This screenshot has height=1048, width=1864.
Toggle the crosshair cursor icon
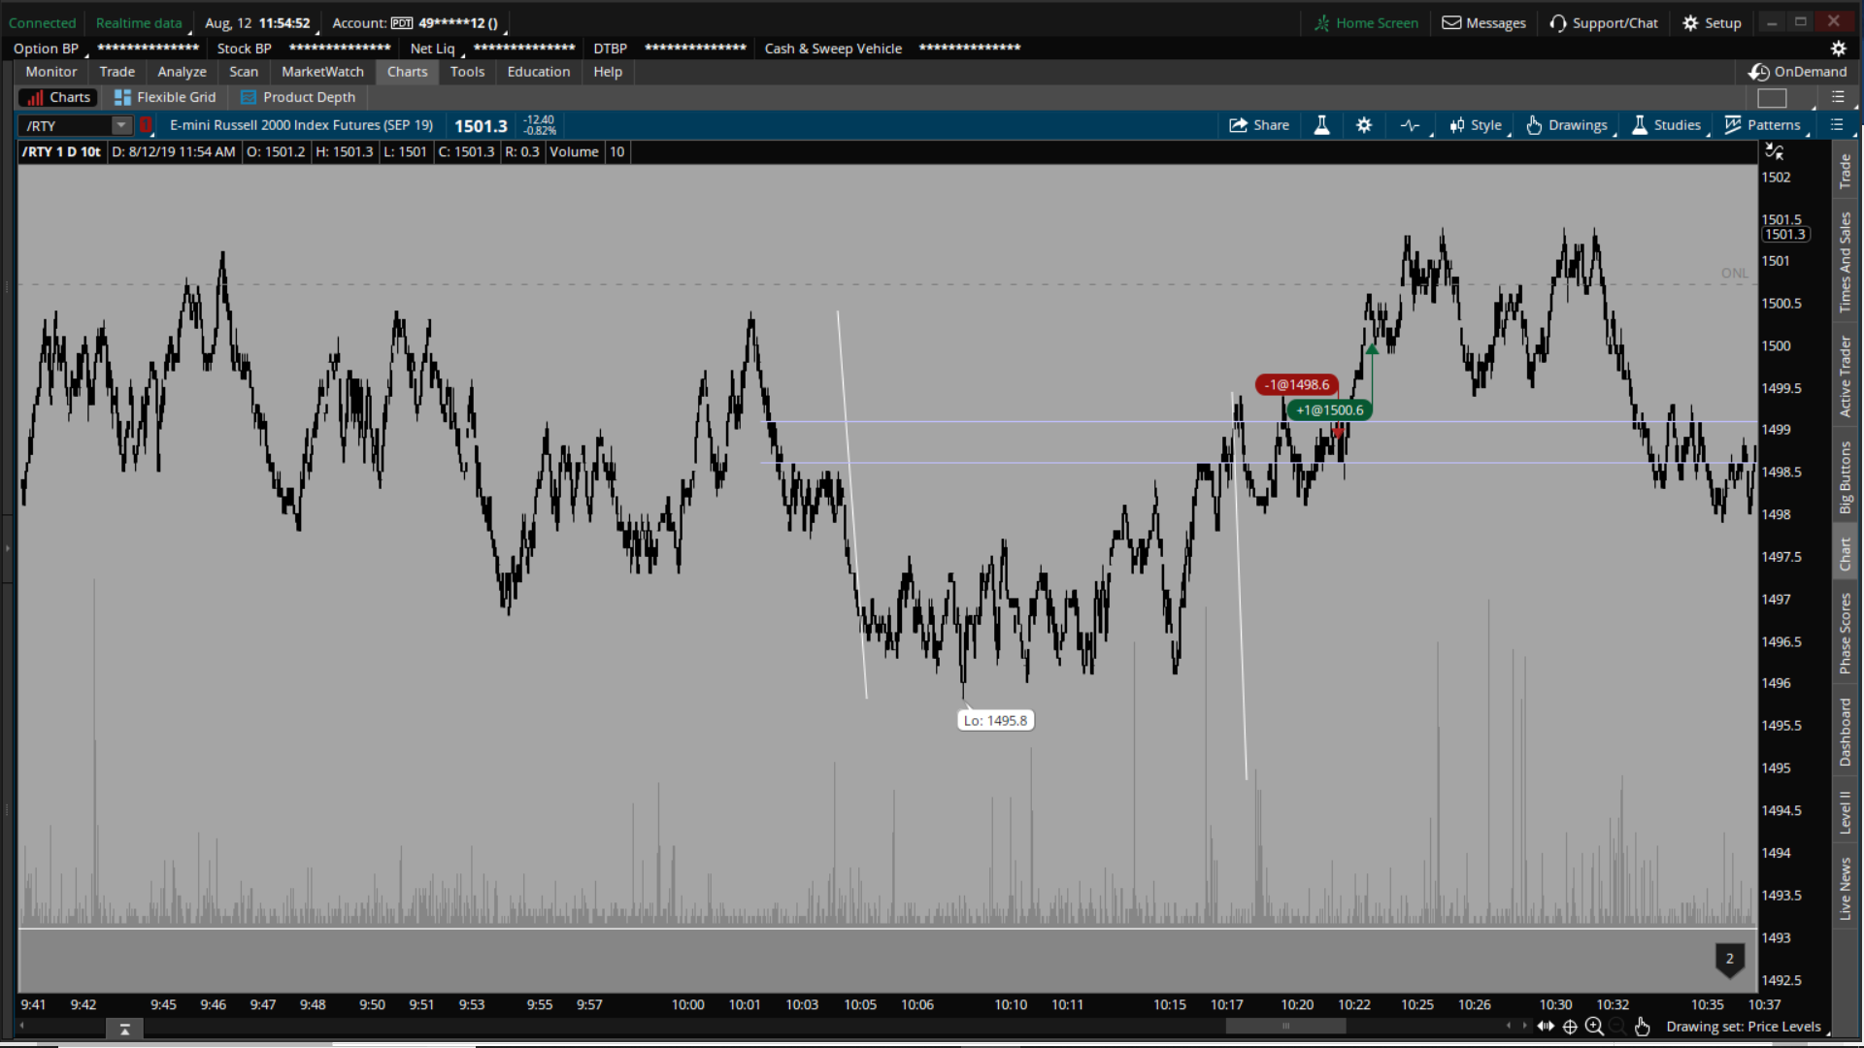[x=1570, y=1027]
